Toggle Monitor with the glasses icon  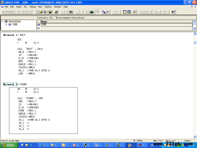pos(108,12)
